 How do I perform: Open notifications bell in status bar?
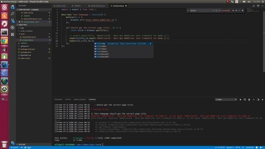point(261,147)
